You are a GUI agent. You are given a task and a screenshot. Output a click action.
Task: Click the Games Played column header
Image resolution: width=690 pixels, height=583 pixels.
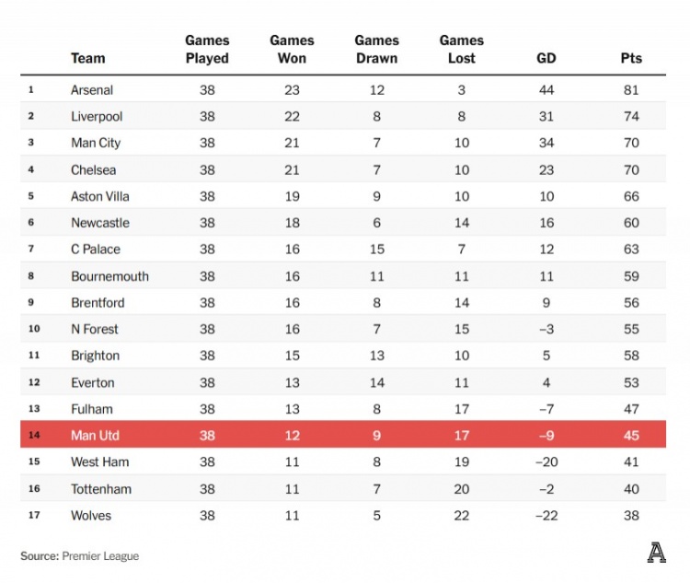(207, 50)
